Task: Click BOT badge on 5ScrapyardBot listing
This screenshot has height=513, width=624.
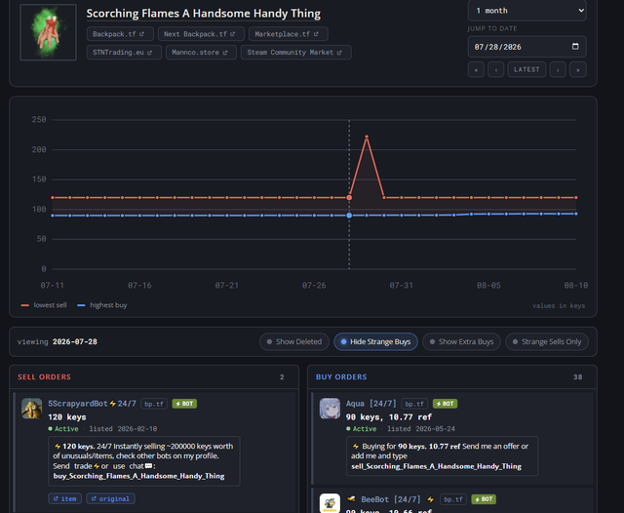Action: tap(184, 404)
